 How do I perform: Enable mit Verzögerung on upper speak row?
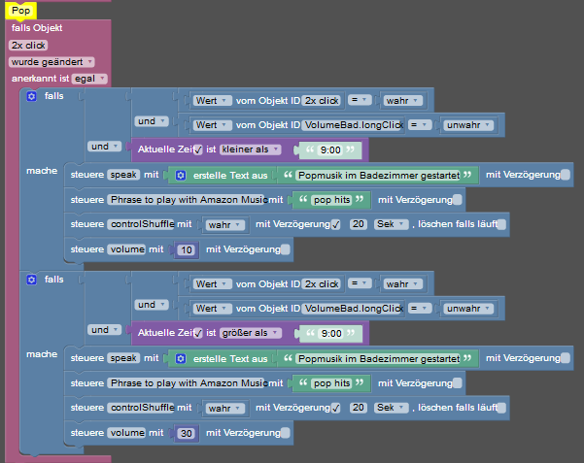coord(565,175)
